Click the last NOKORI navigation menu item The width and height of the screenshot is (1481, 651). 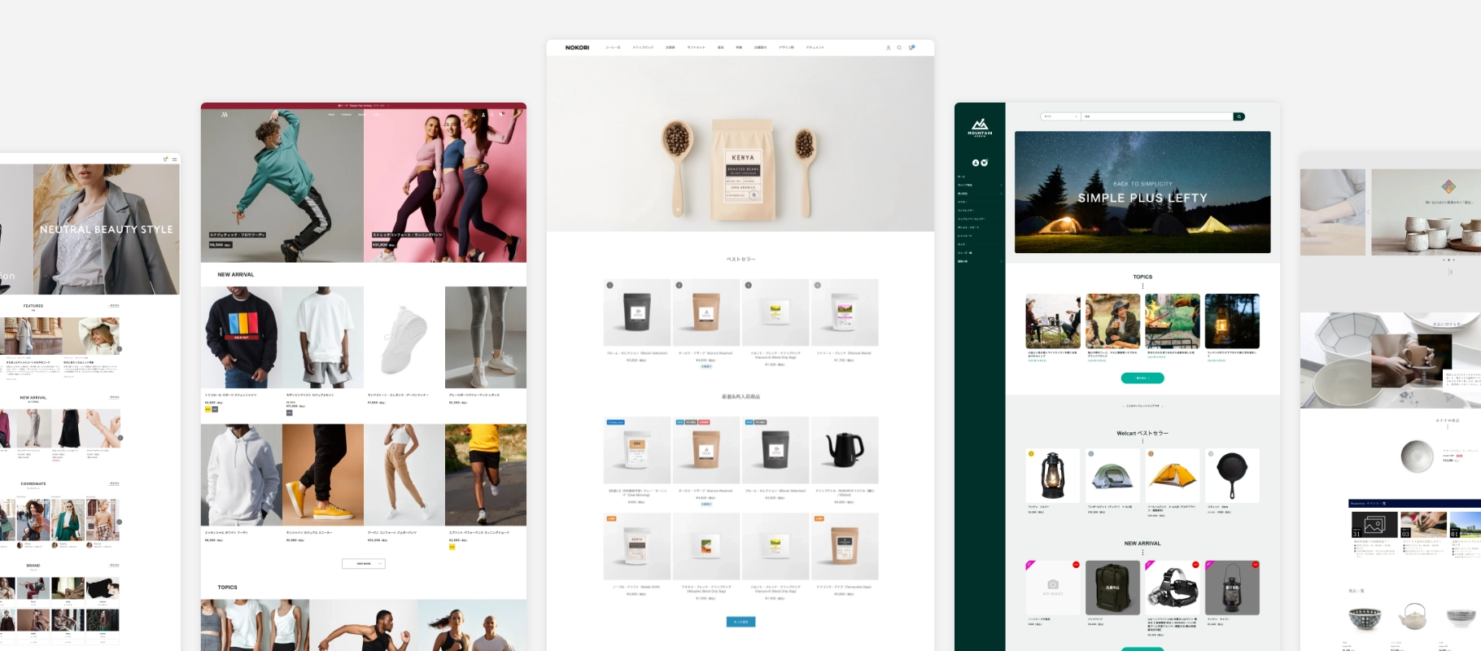(815, 48)
